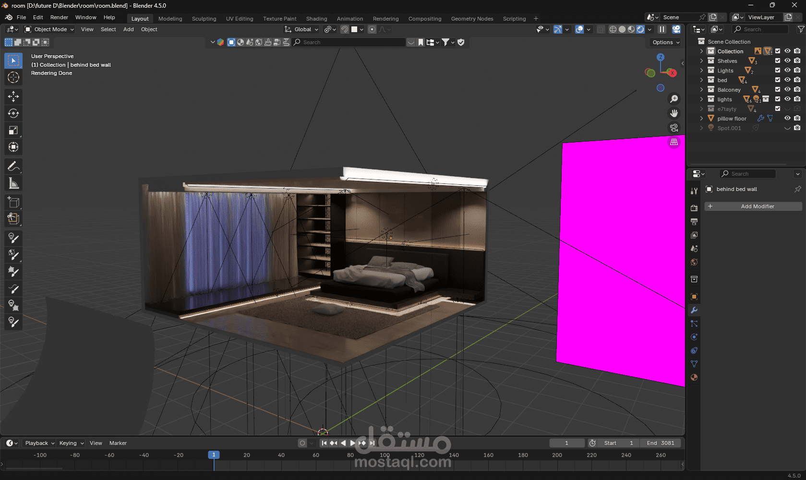Expand the bed collection tree
The height and width of the screenshot is (480, 806).
[701, 80]
